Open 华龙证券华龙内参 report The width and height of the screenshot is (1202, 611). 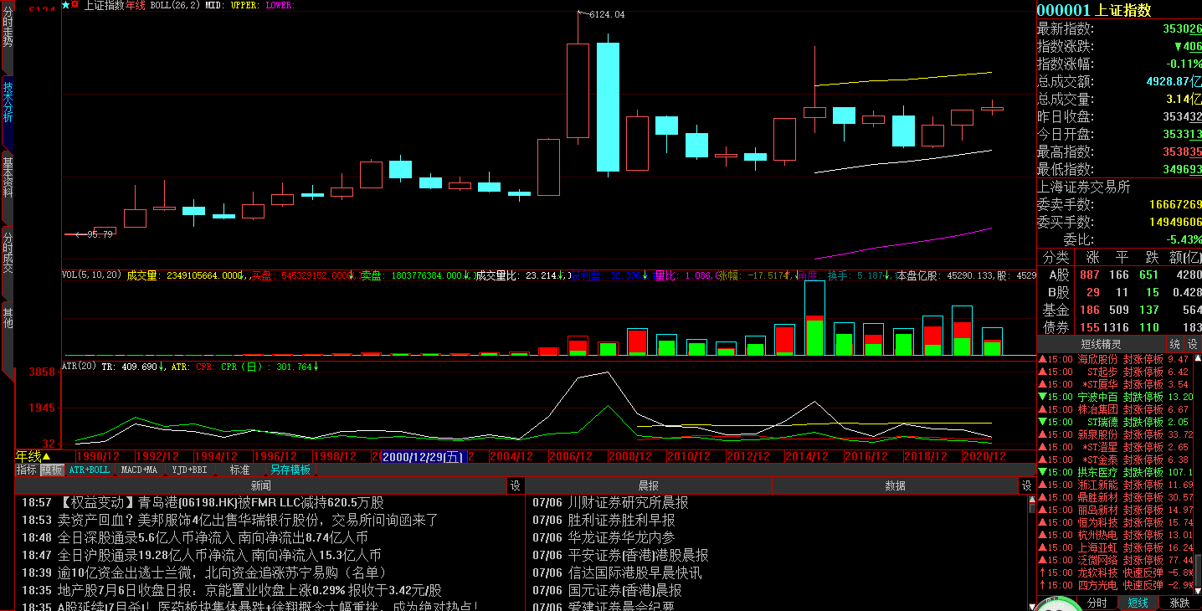[604, 538]
